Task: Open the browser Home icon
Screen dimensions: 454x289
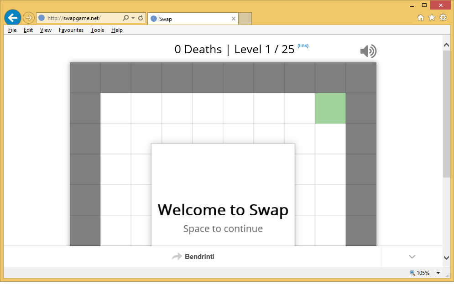Action: [421, 18]
